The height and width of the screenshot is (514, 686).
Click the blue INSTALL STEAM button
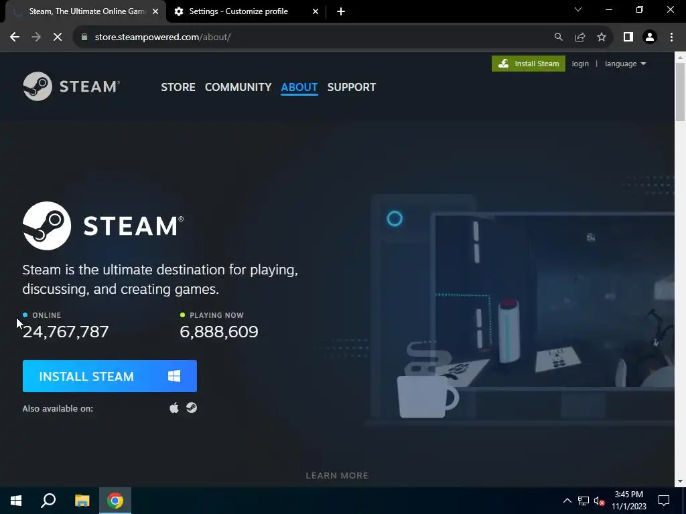point(109,376)
